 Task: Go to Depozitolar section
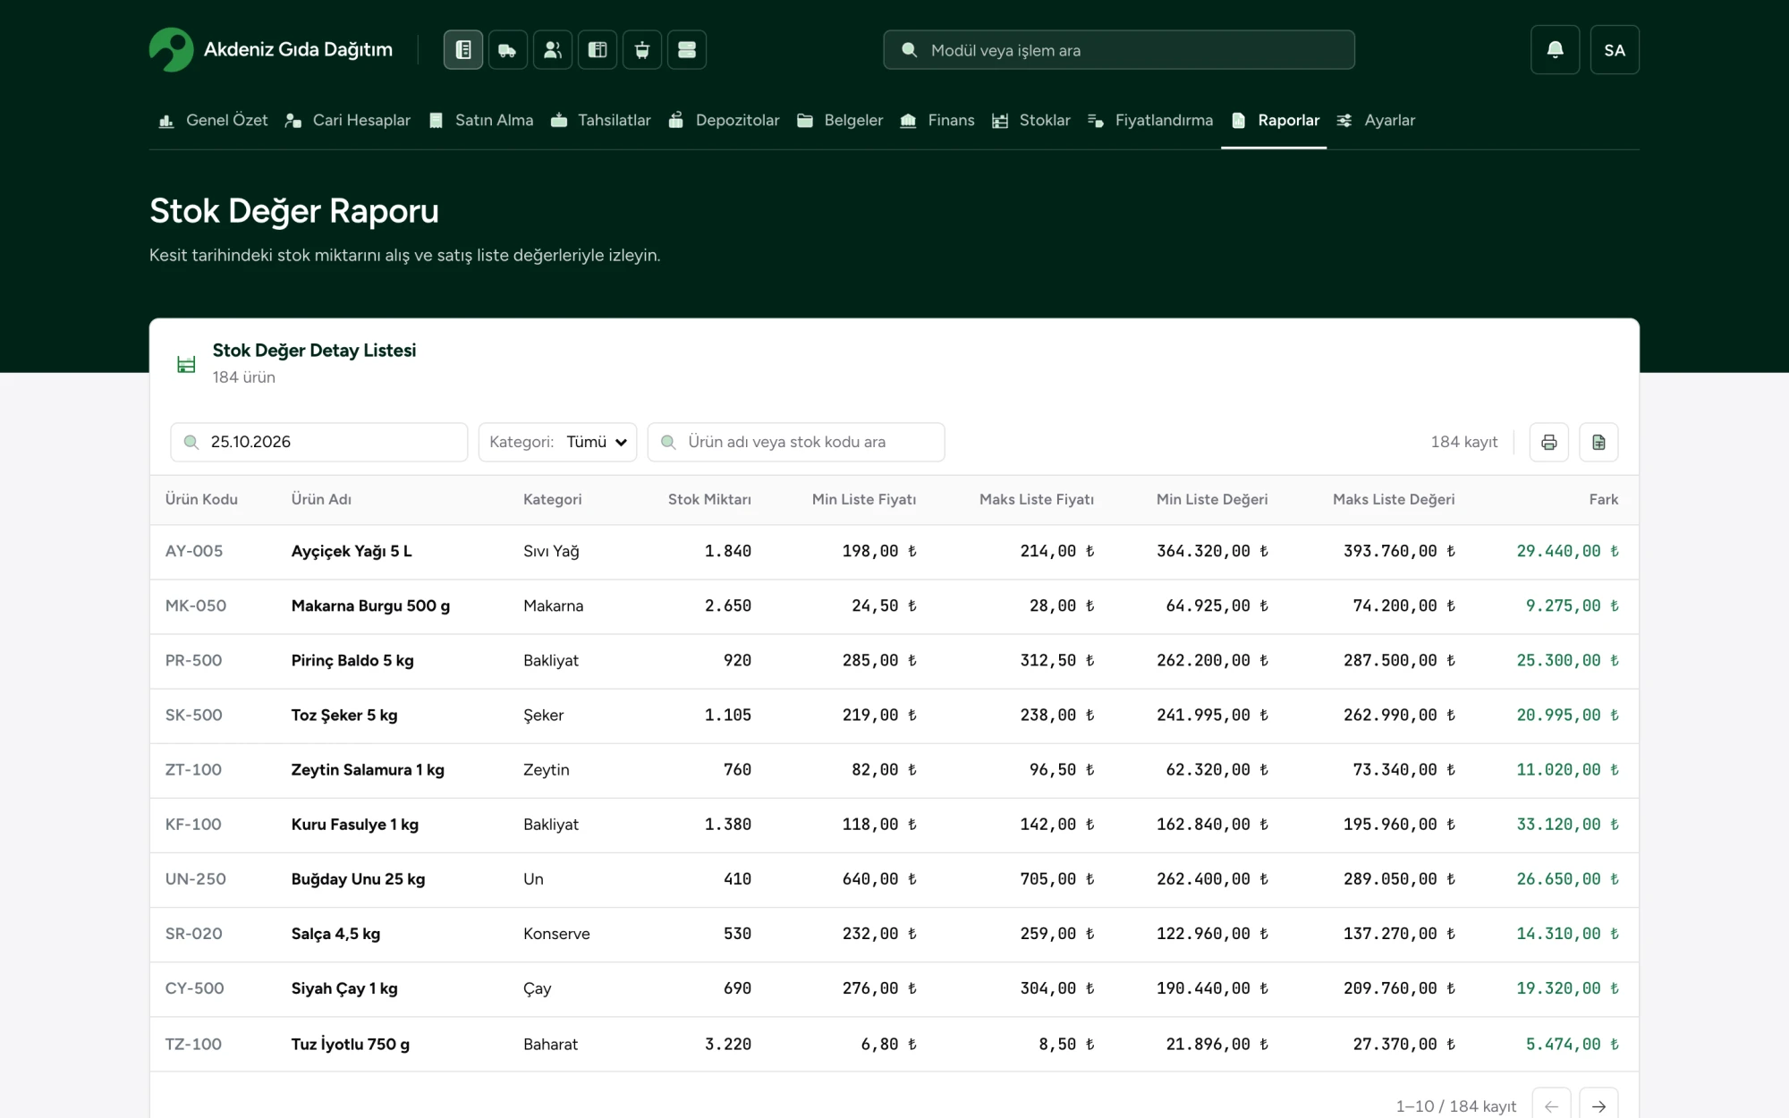coord(724,120)
